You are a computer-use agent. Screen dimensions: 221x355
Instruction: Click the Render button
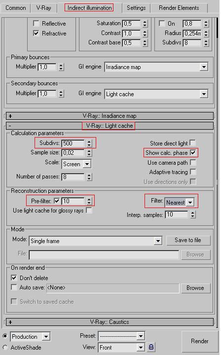(199, 341)
